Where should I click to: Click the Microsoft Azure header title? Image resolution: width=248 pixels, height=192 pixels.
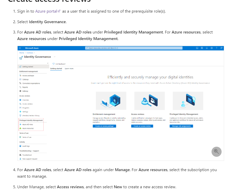tap(32, 48)
